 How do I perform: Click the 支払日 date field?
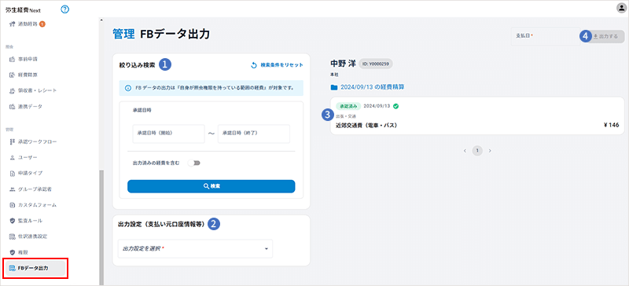click(x=546, y=36)
